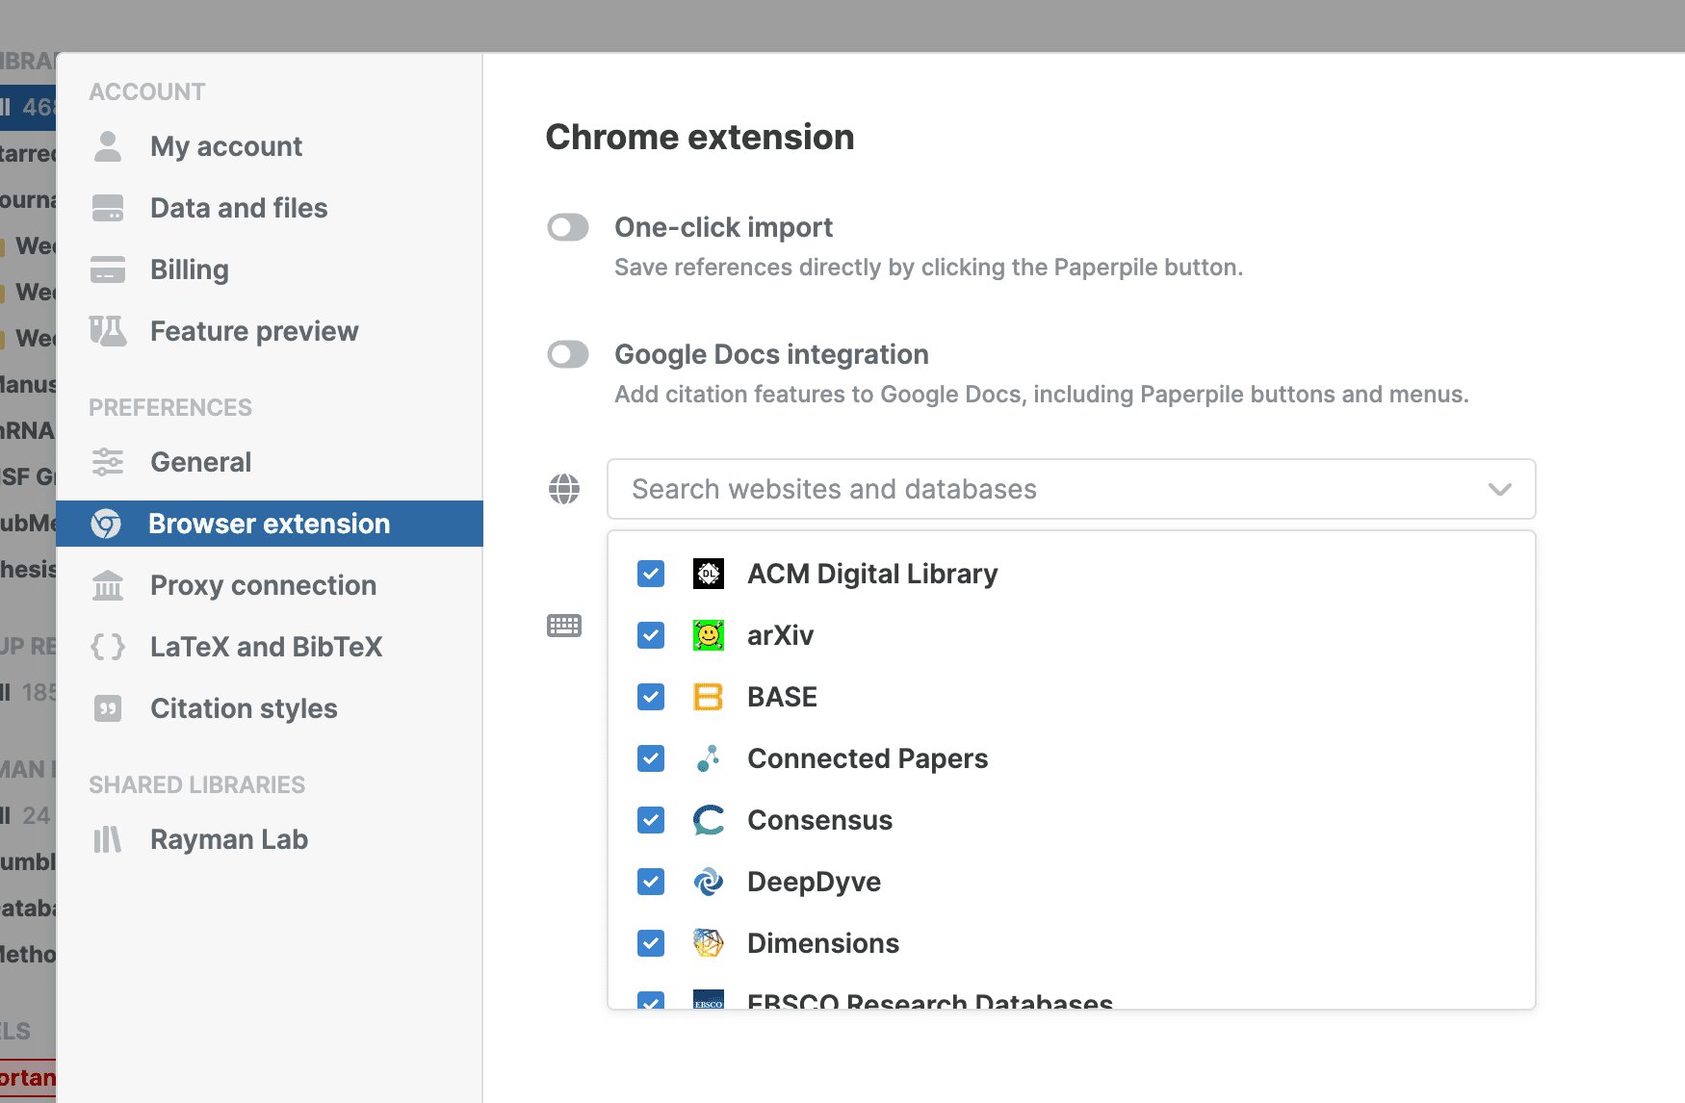Click the Search websites and databases field
The height and width of the screenshot is (1103, 1685).
click(x=1040, y=489)
